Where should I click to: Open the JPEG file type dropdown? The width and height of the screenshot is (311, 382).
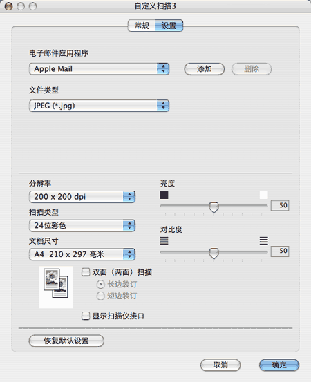(x=99, y=106)
